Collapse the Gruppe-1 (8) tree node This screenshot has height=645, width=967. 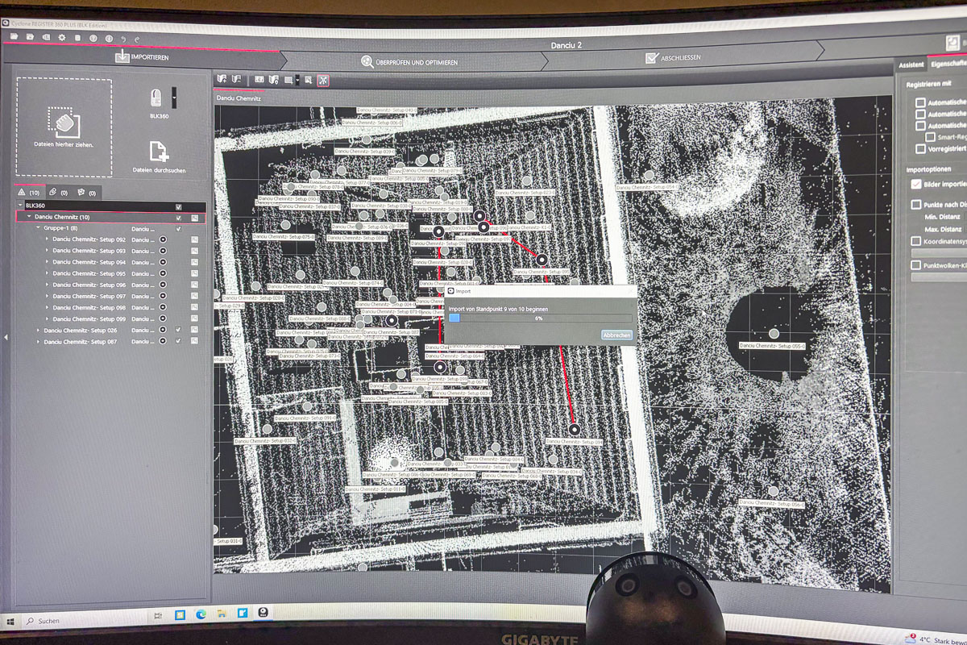pyautogui.click(x=38, y=228)
